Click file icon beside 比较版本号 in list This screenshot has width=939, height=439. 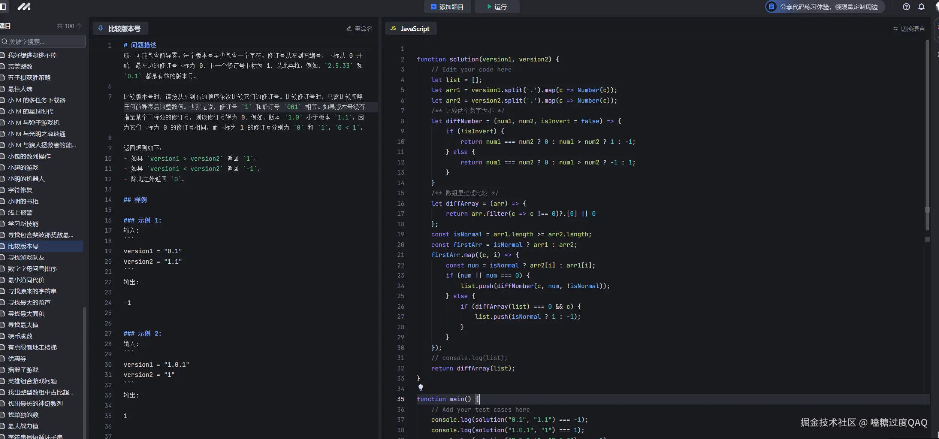[3, 246]
